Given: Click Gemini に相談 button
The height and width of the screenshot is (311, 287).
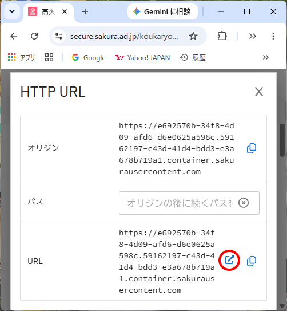Looking at the screenshot, I should pyautogui.click(x=162, y=11).
